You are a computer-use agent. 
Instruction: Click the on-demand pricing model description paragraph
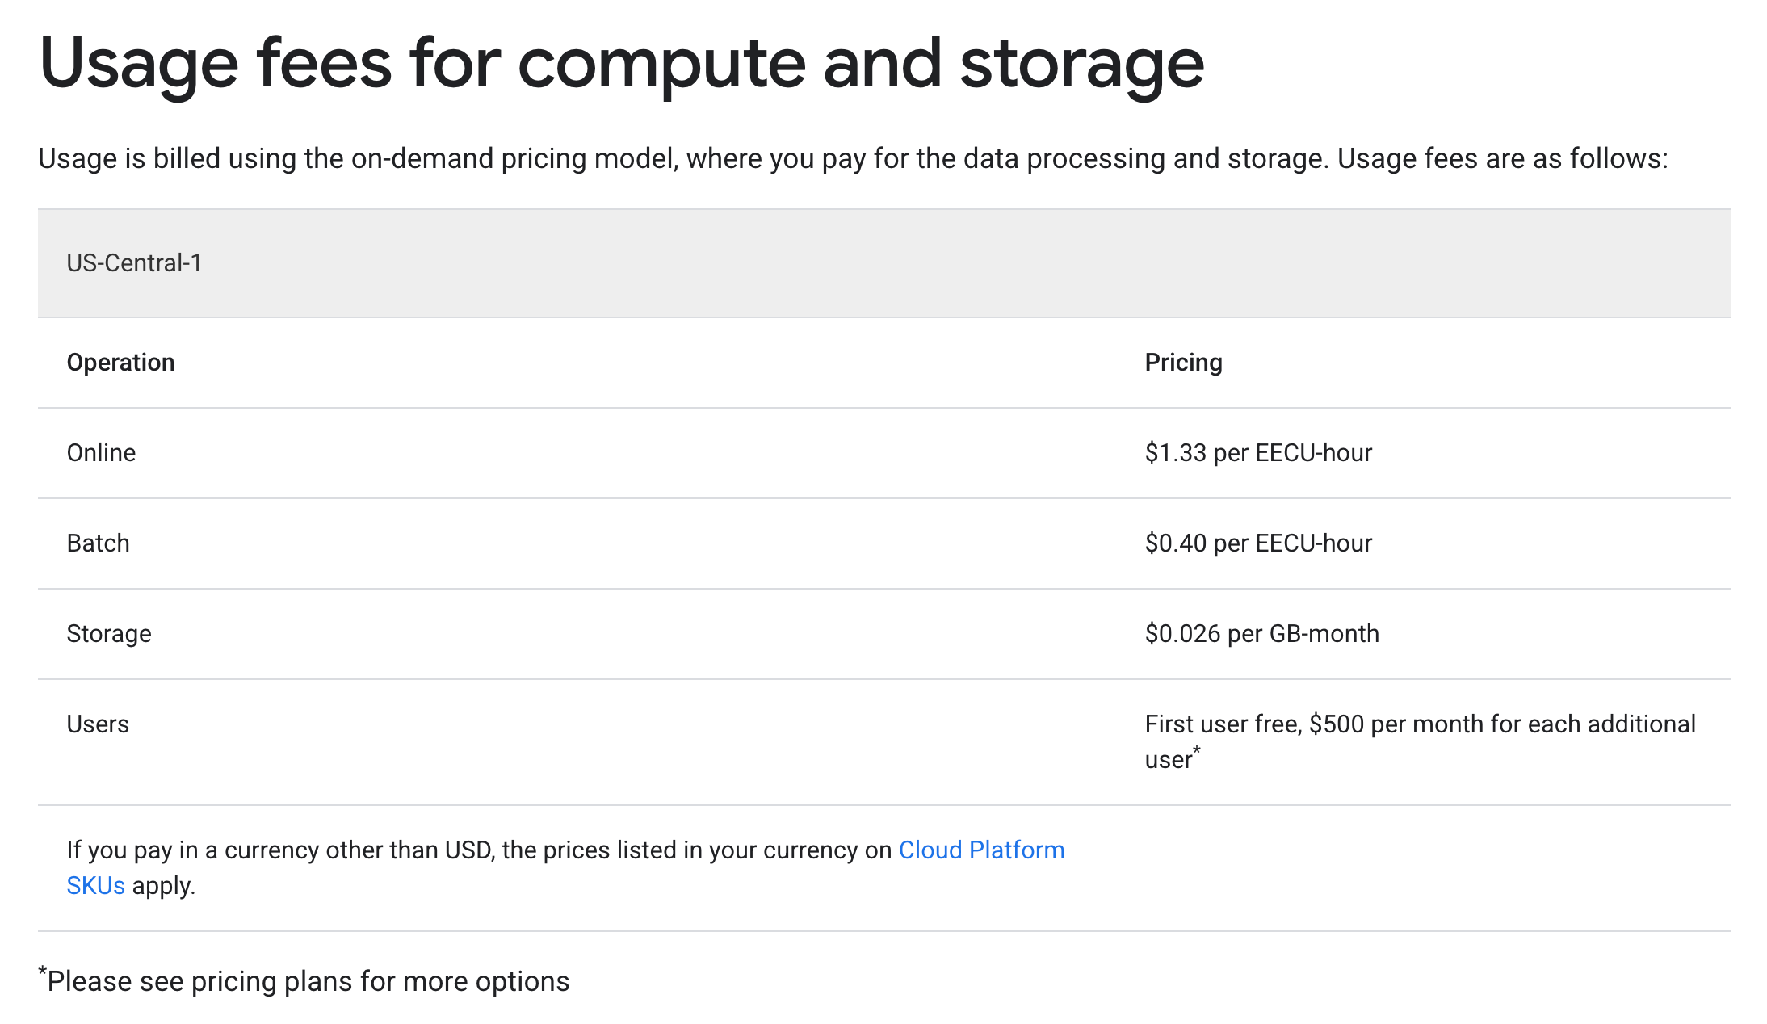coord(853,159)
